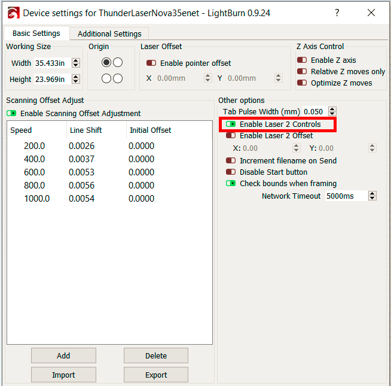Screen dimensions: 391x386
Task: Toggle Check bounds when framing switch
Action: coord(231,184)
